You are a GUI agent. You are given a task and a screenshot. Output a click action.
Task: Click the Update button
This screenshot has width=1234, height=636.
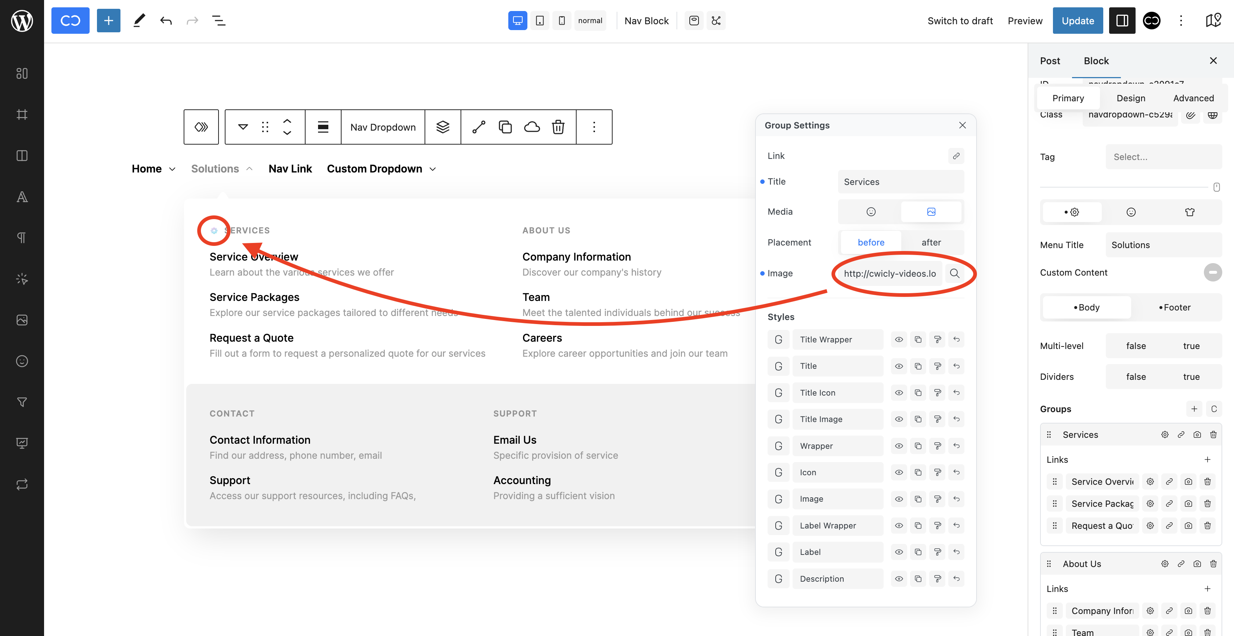click(1077, 21)
